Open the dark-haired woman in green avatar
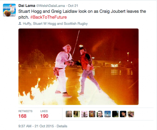 point(76,114)
